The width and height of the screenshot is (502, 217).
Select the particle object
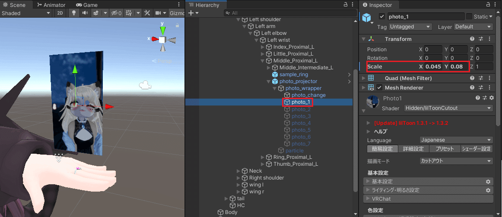pyautogui.click(x=294, y=150)
